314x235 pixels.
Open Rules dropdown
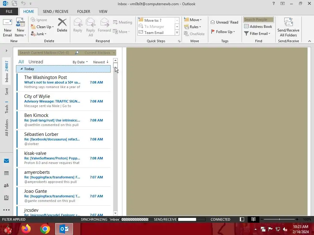tap(193, 27)
